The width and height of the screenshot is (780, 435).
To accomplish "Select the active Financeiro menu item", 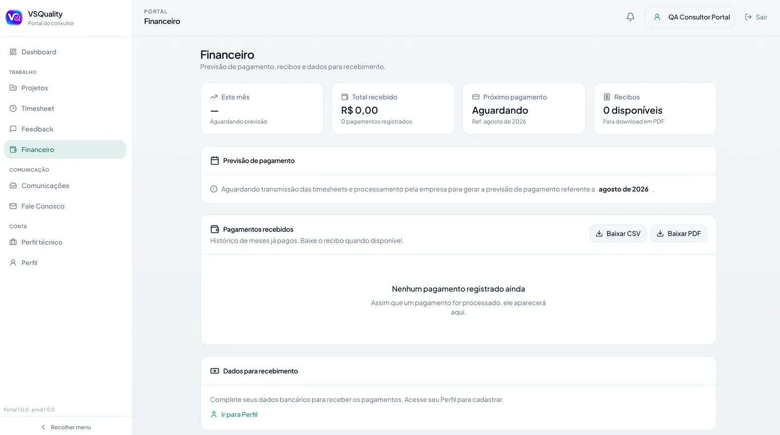I will click(x=65, y=150).
